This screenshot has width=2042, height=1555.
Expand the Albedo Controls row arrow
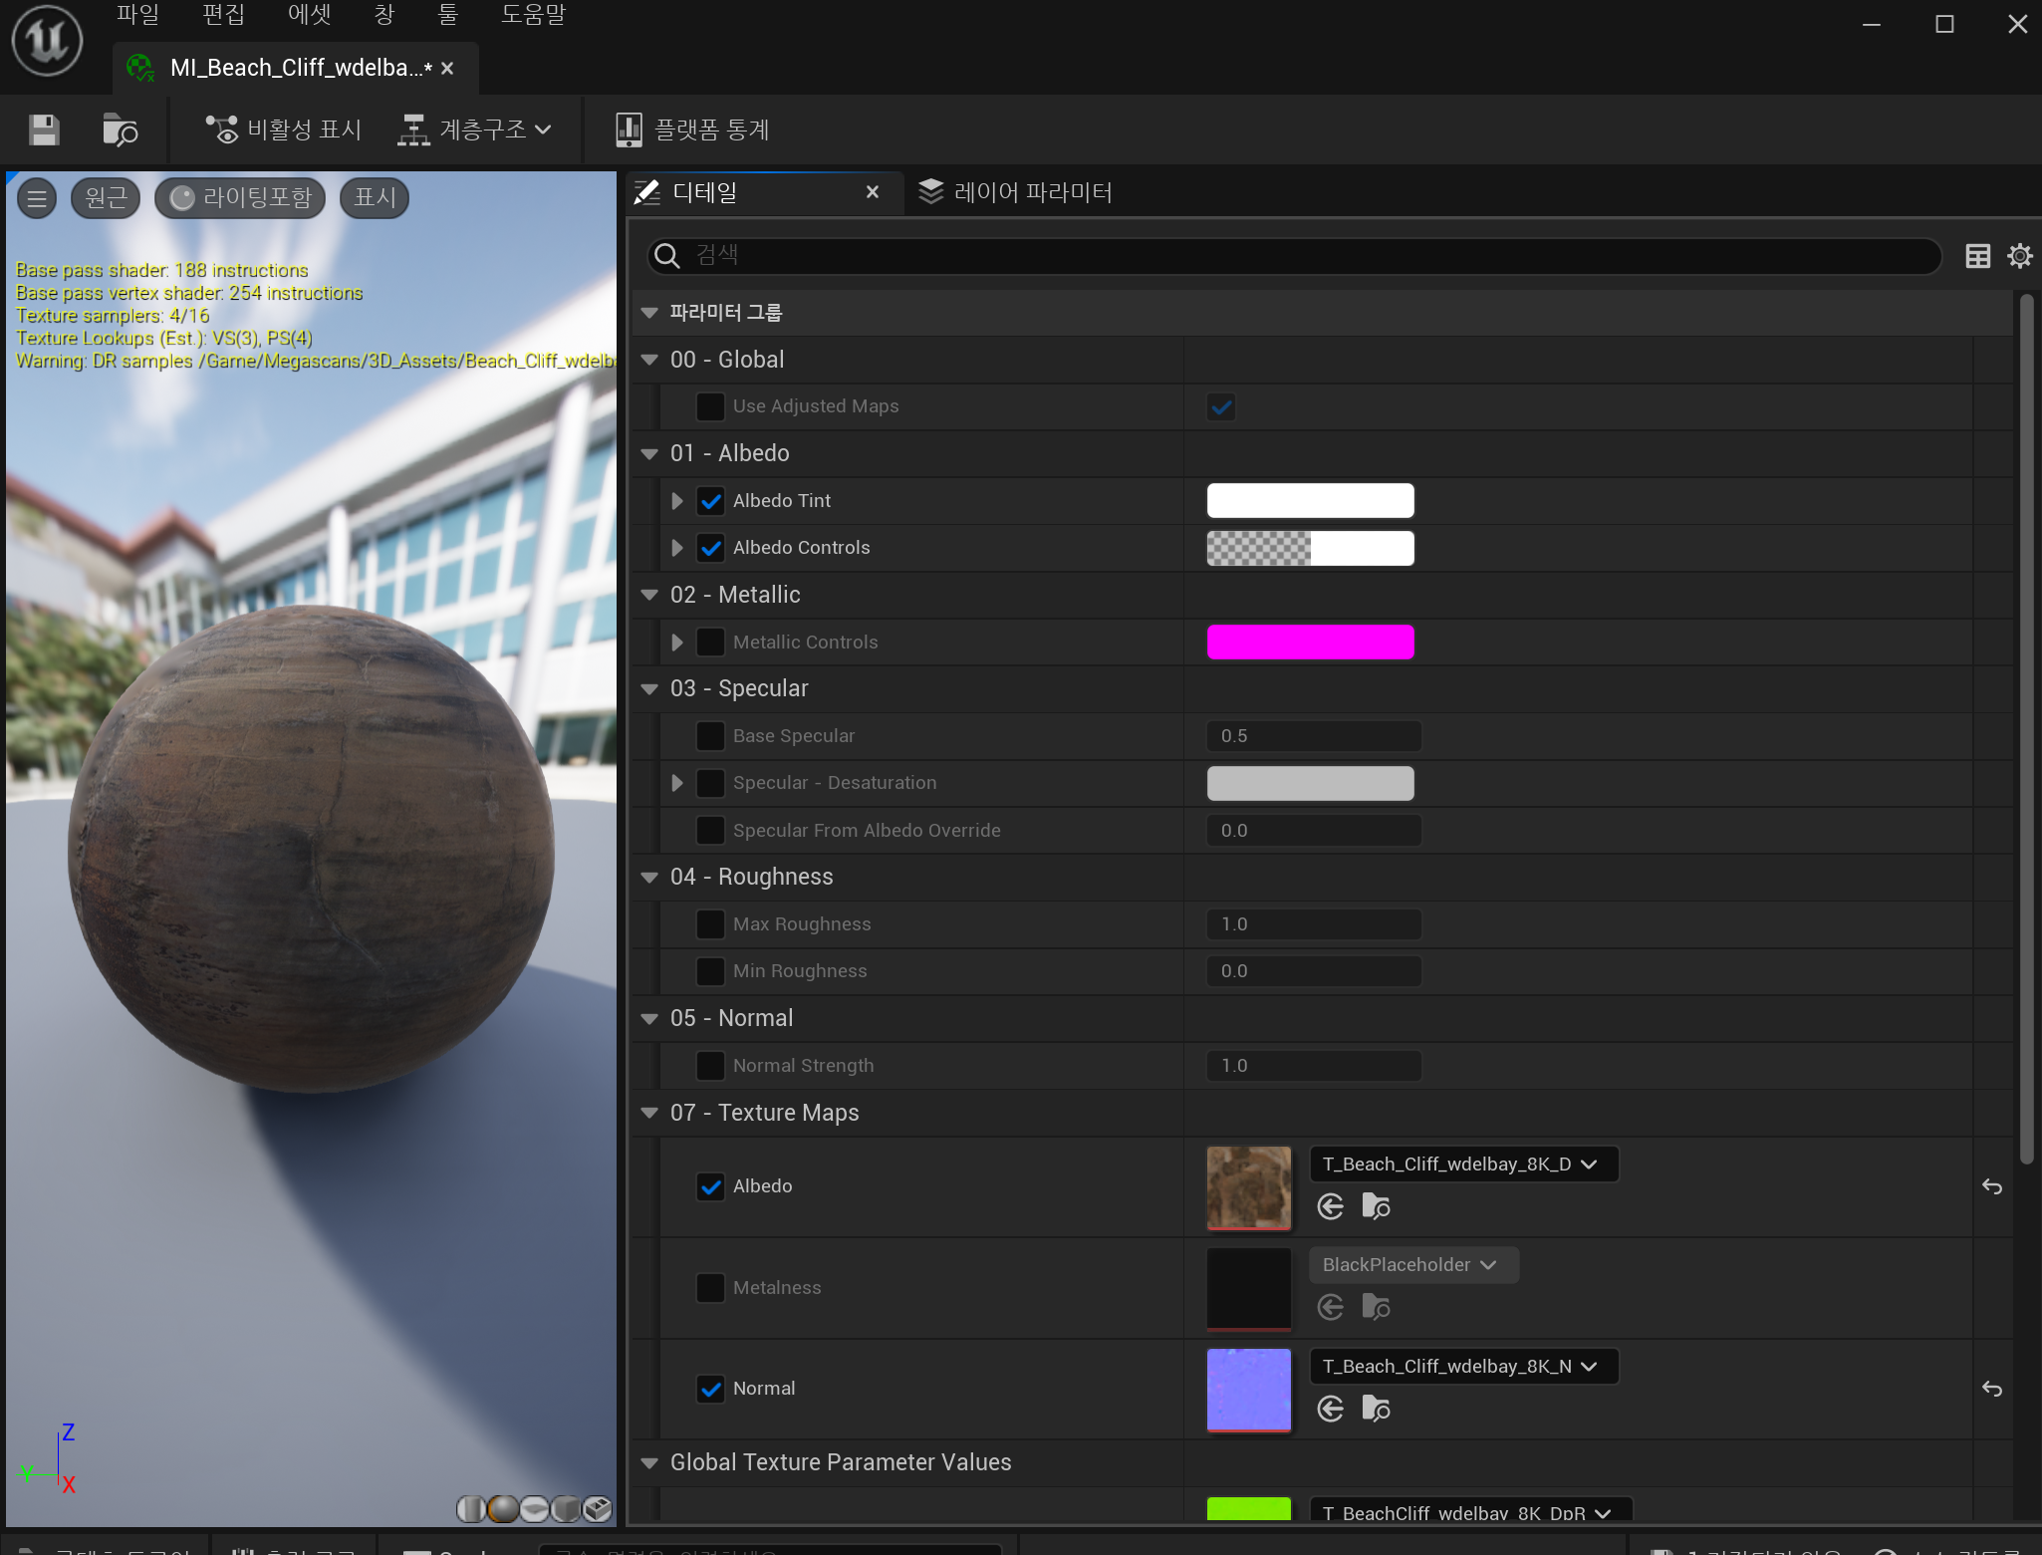[x=677, y=548]
